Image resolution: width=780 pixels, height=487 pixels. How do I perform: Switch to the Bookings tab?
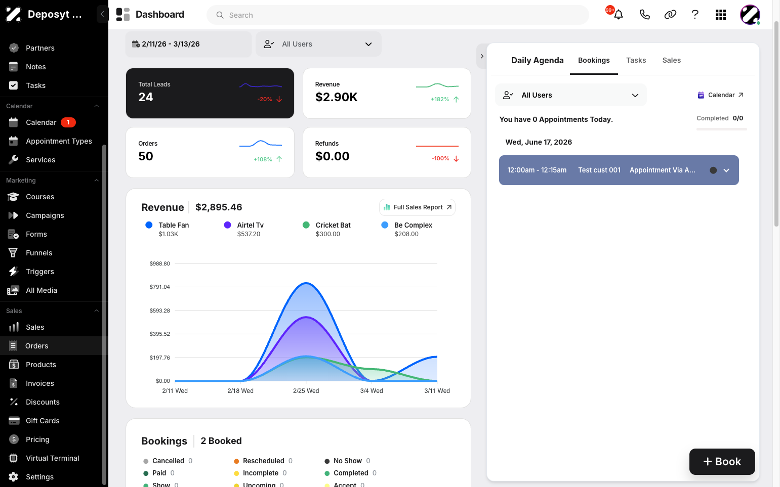[x=594, y=60]
